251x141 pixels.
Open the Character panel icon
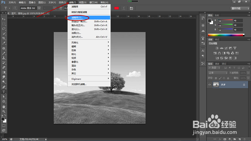[x=203, y=51]
